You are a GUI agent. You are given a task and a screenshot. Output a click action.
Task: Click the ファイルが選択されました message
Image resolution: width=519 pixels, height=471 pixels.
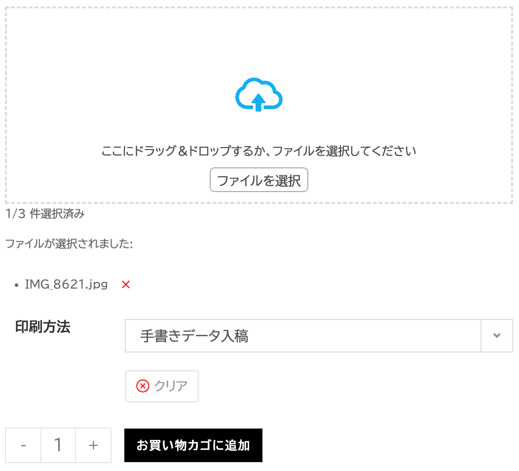pos(69,243)
